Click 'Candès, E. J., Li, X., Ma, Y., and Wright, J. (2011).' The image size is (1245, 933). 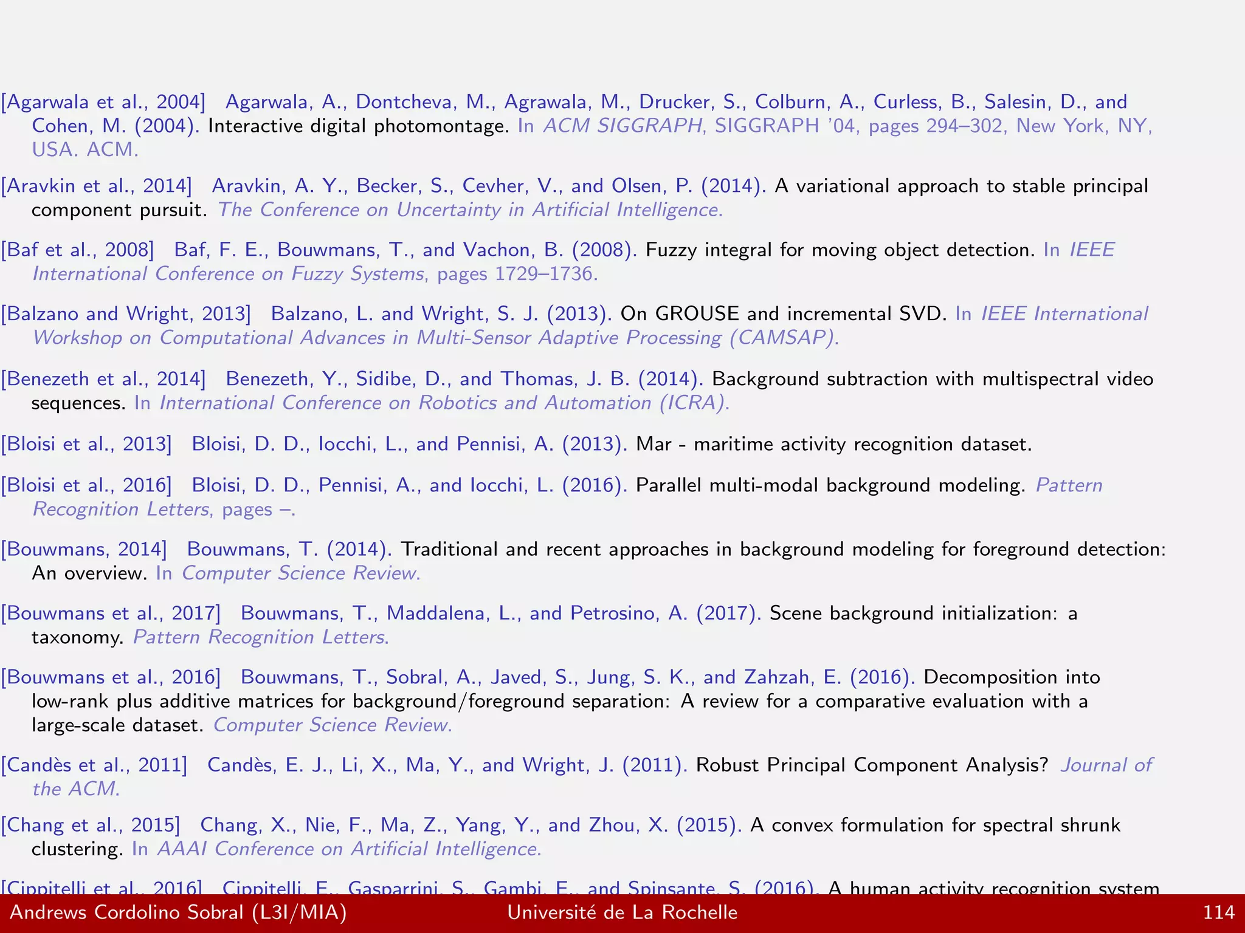tap(447, 765)
